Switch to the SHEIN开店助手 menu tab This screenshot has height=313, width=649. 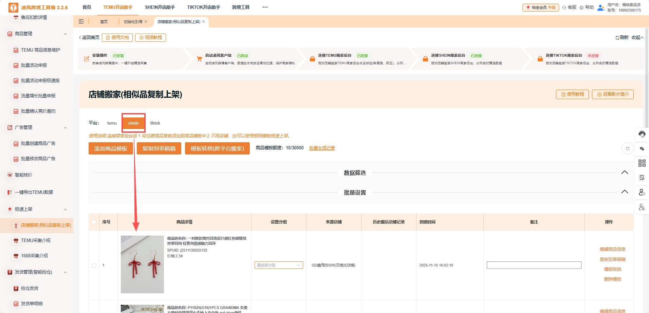pos(160,7)
